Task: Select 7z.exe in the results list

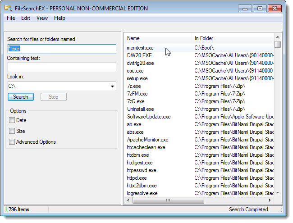Action: [x=134, y=86]
